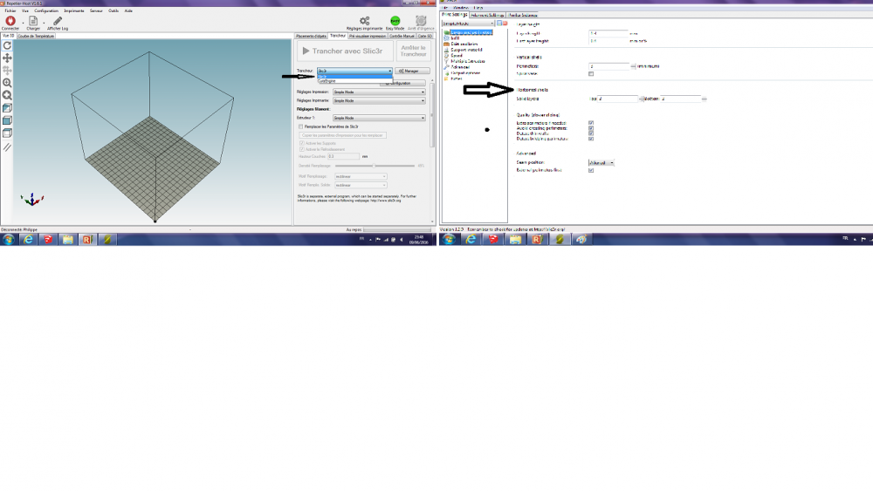Image resolution: width=873 pixels, height=491 pixels.
Task: Switch to front cube view icon
Action: tap(7, 120)
